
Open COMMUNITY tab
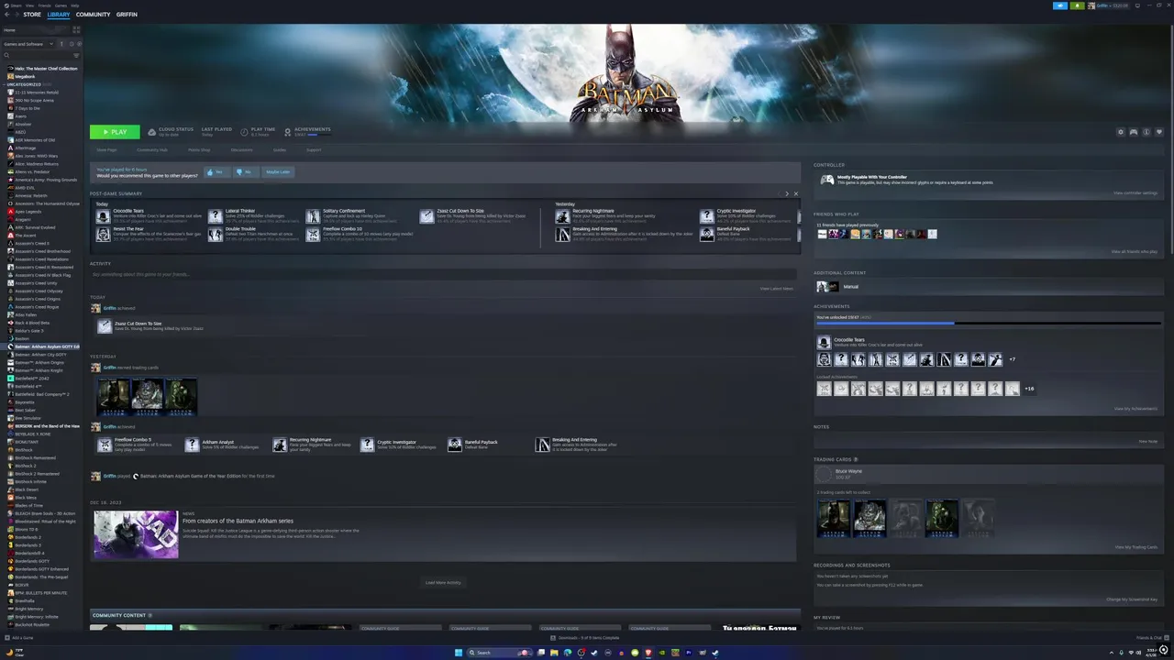coord(93,15)
